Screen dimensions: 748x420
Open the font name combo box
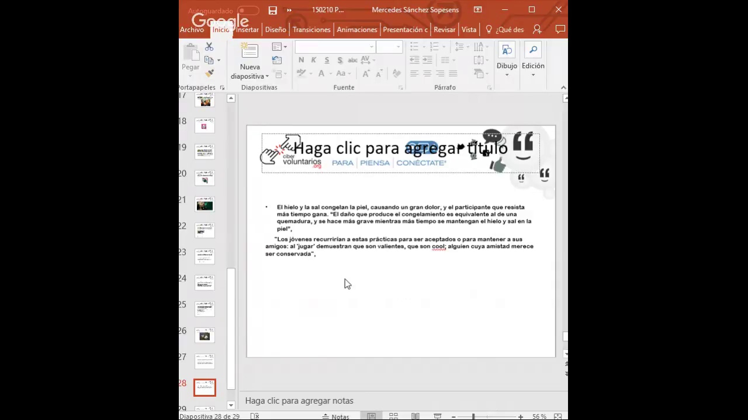(x=335, y=47)
